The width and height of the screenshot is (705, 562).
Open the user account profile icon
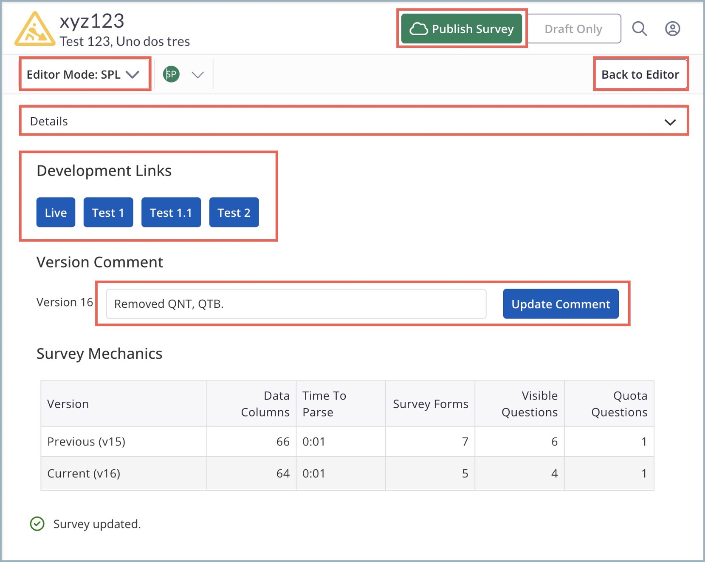672,29
